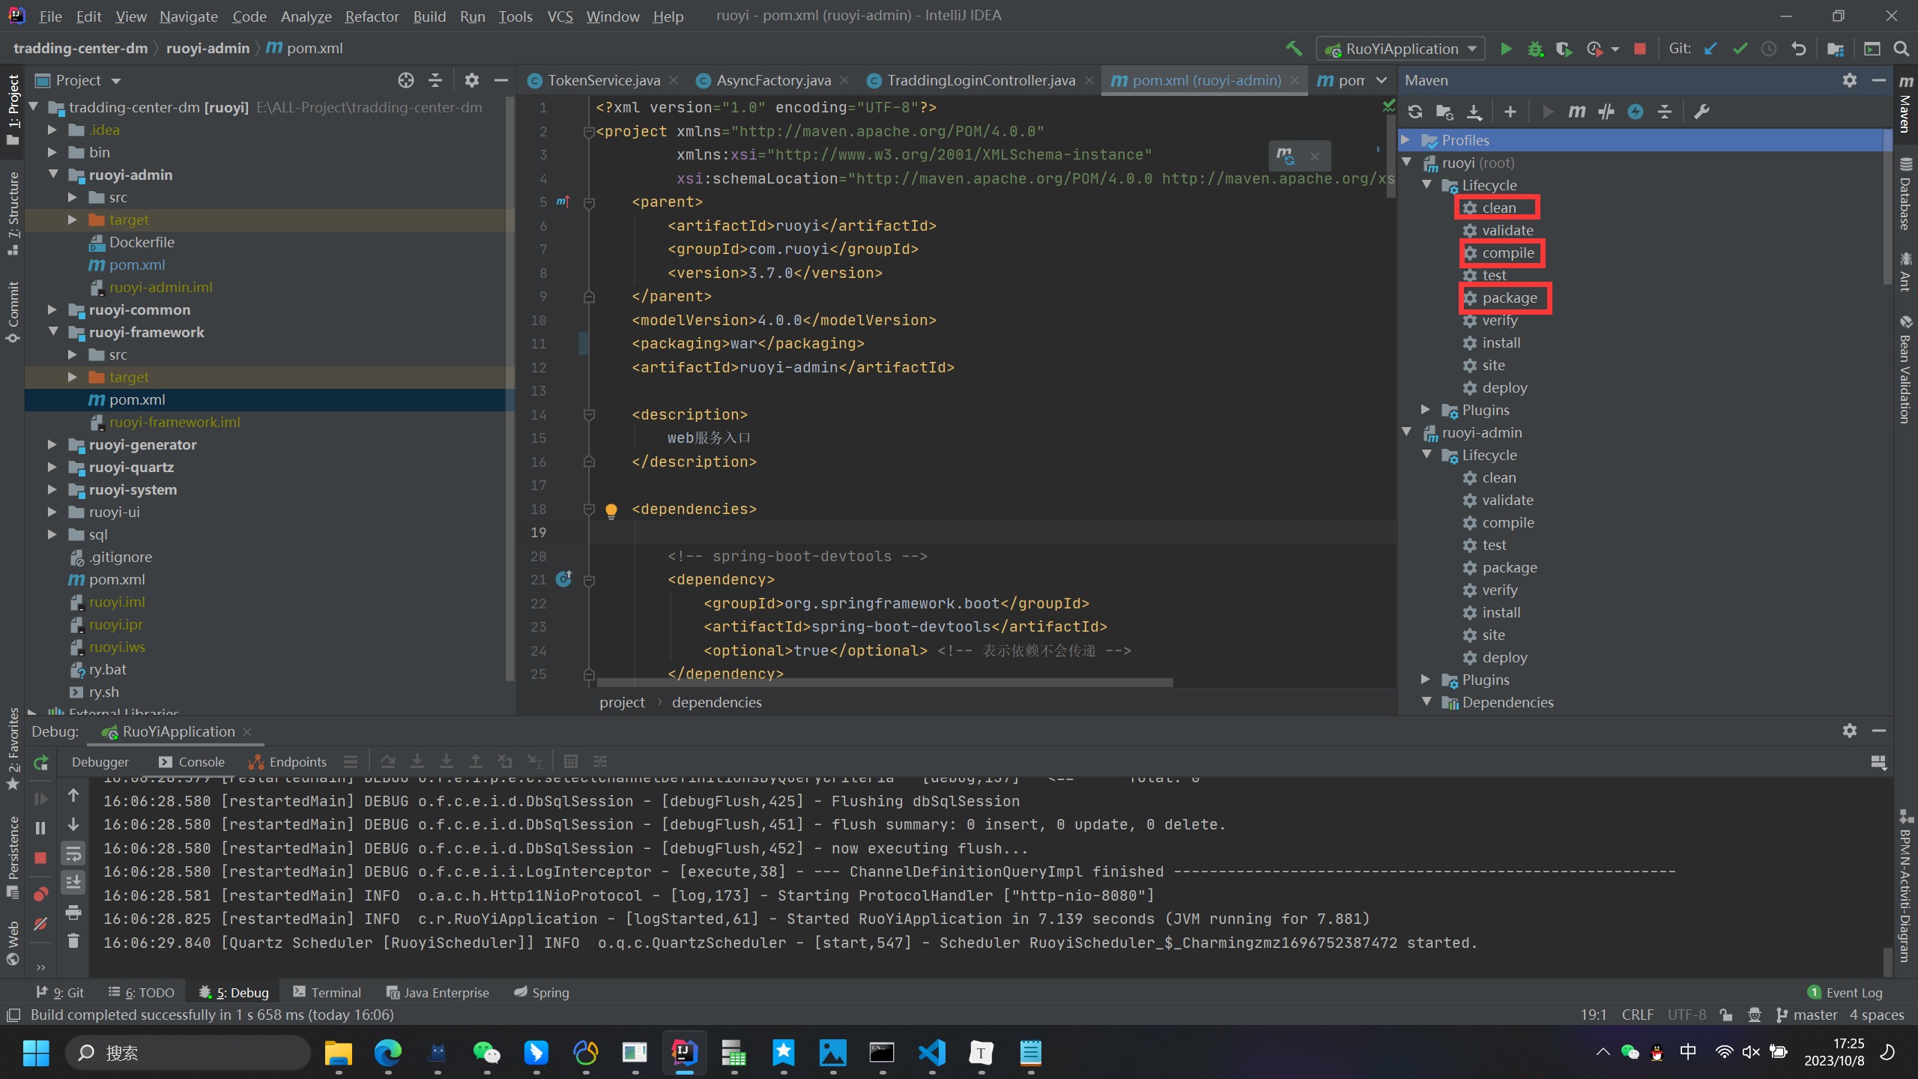Show hidden editor tabs dropdown
The width and height of the screenshot is (1918, 1079).
click(x=1381, y=80)
